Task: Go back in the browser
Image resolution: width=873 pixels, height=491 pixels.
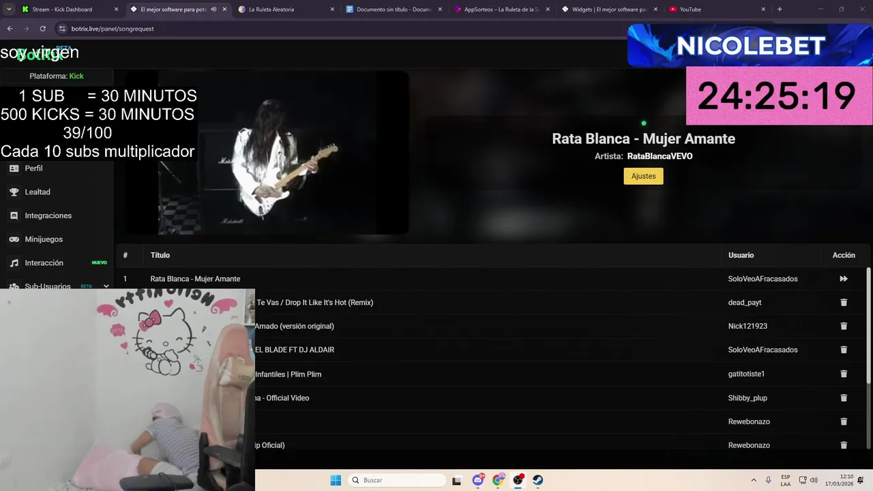Action: (x=10, y=29)
